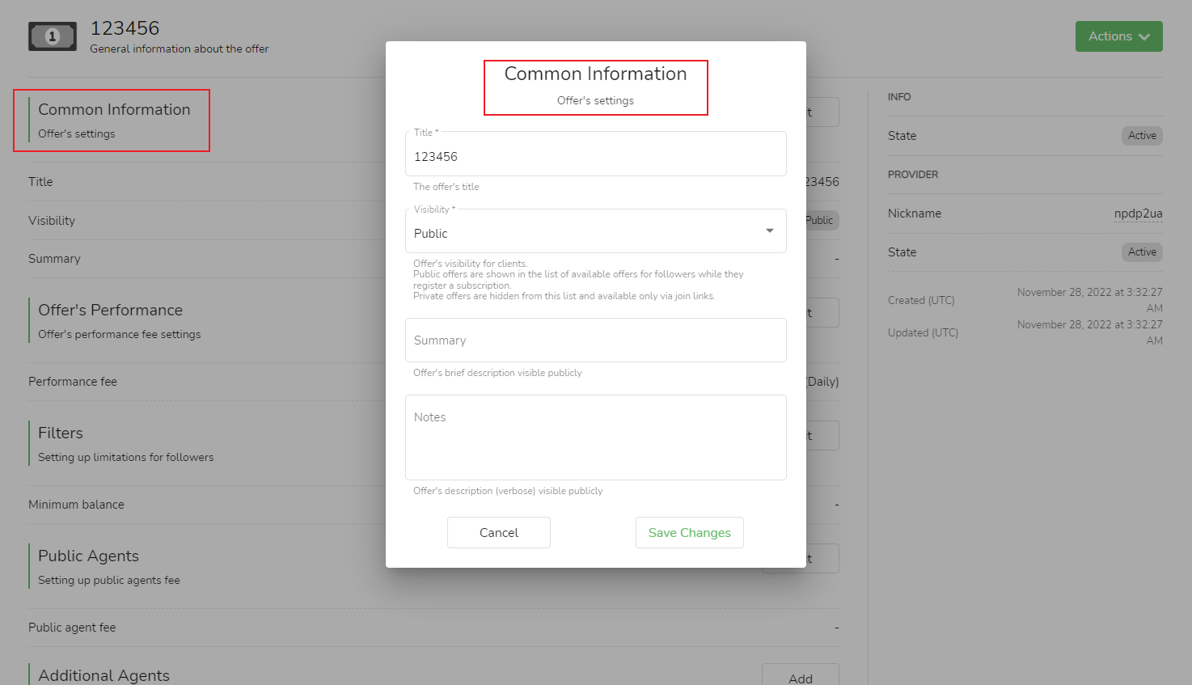Viewport: 1192px width, 685px height.
Task: Open the green Actions dropdown
Action: pos(1118,36)
